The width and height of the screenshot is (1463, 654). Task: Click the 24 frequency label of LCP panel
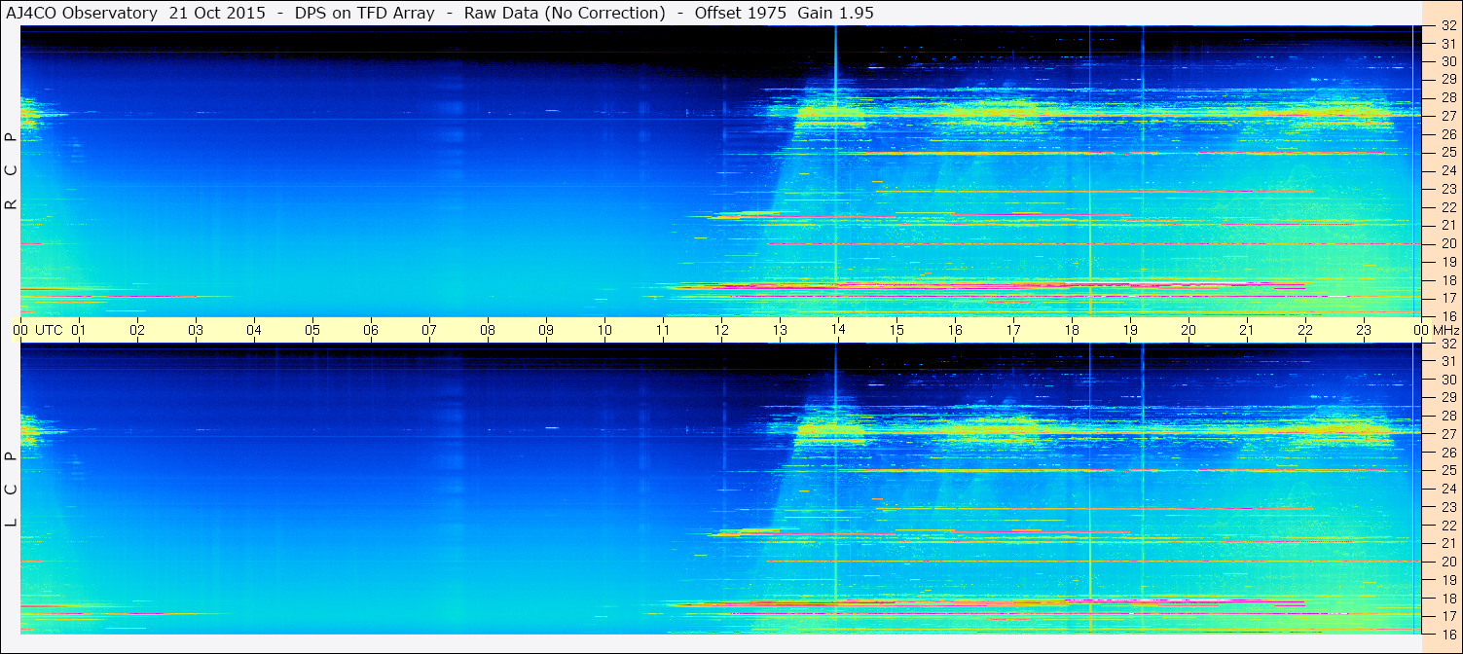coord(1448,489)
